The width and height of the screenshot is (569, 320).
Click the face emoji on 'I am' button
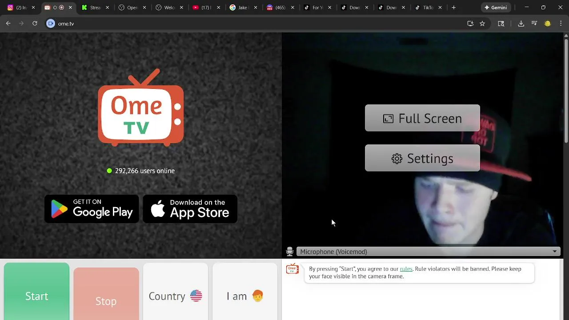point(257,296)
